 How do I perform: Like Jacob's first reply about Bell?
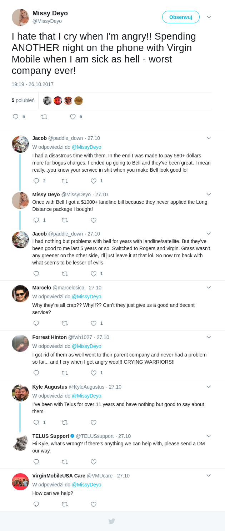tap(94, 181)
